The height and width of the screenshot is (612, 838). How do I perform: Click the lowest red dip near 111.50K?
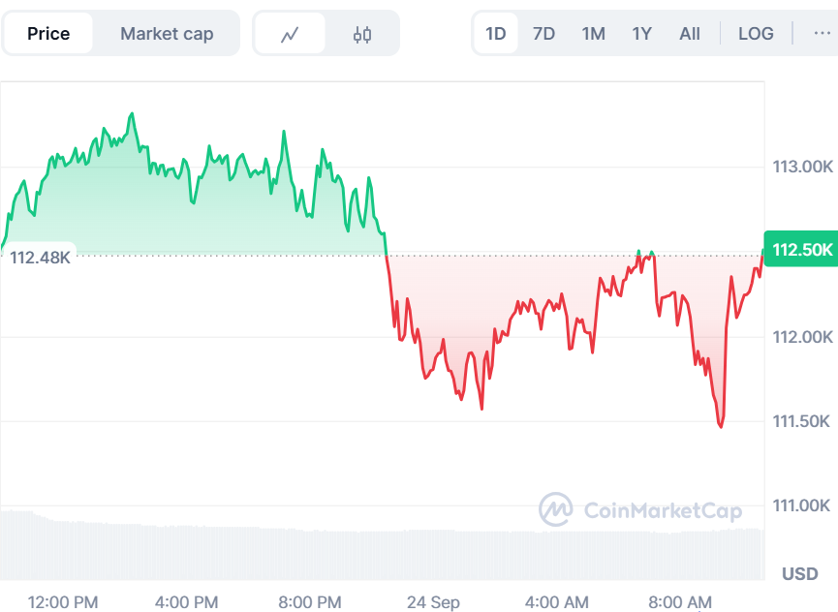tap(721, 426)
